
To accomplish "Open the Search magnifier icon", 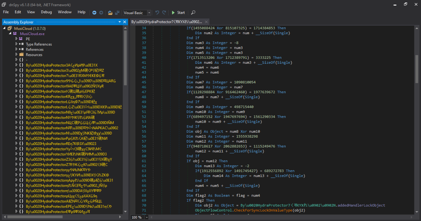I will tap(193, 13).
